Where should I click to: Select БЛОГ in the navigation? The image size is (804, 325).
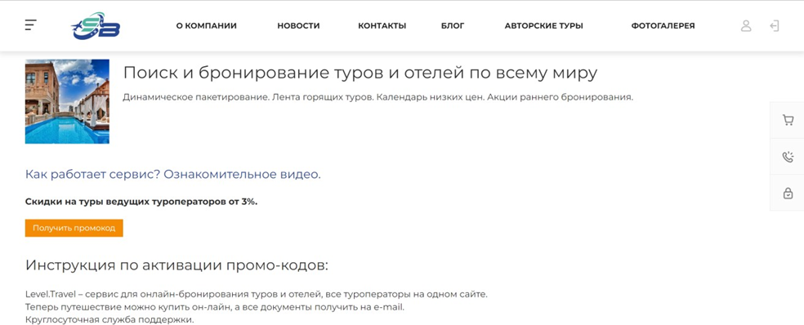[x=453, y=25]
